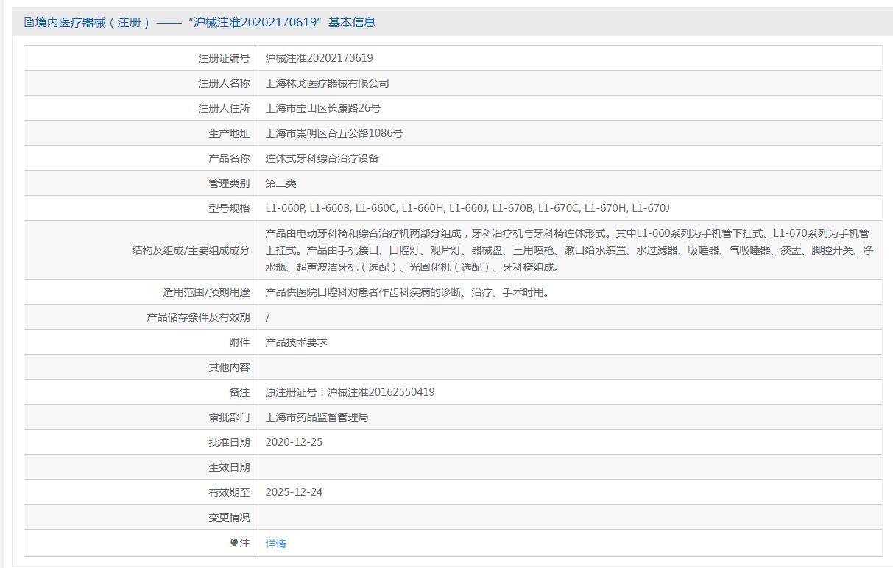This screenshot has height=568, width=893.
Task: Click the 结构及组成/主要组成成分 label
Action: click(x=191, y=250)
